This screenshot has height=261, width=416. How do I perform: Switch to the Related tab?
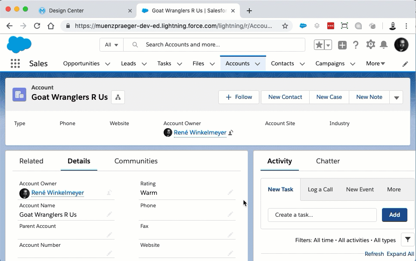[31, 161]
